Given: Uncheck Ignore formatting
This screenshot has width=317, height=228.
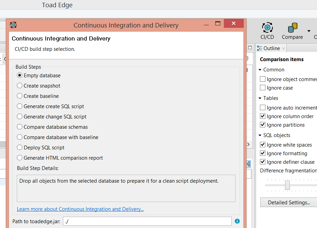Looking at the screenshot, I should pyautogui.click(x=263, y=153).
